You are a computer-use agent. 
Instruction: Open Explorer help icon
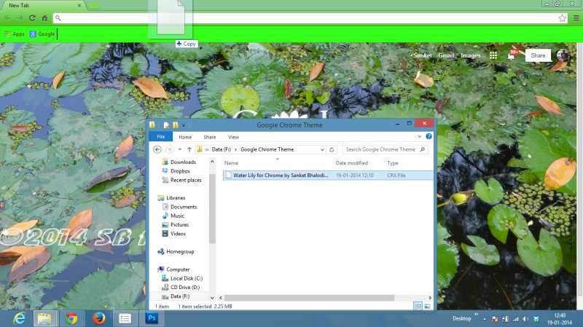pos(429,136)
